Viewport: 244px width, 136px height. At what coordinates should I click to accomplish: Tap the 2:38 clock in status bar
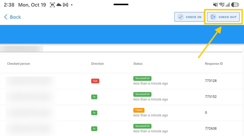tap(9, 5)
